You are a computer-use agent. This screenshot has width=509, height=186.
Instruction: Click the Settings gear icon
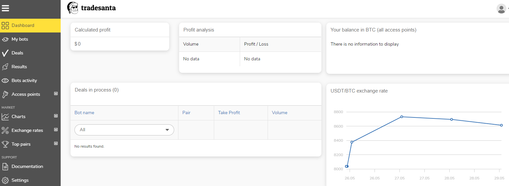click(5, 180)
